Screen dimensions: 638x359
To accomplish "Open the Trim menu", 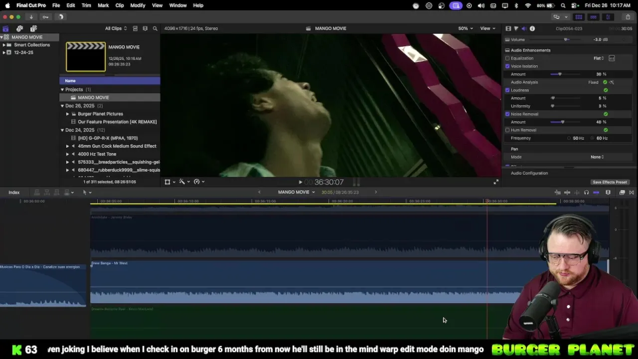I will [x=86, y=5].
